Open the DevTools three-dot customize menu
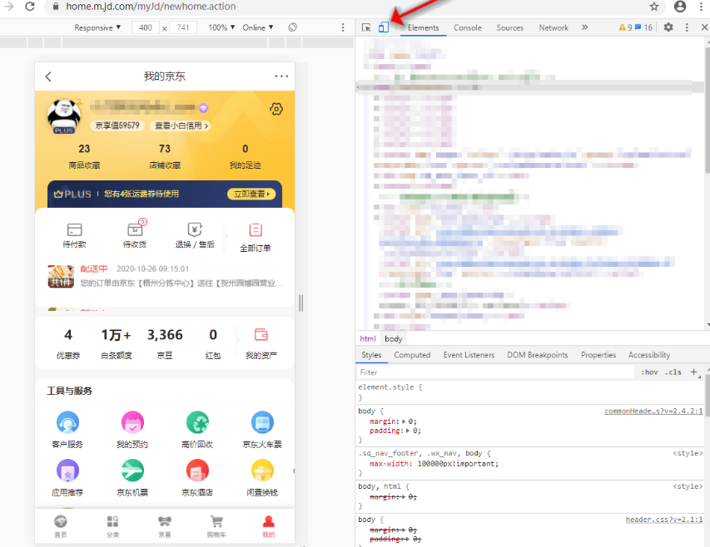The image size is (710, 547). click(x=687, y=27)
